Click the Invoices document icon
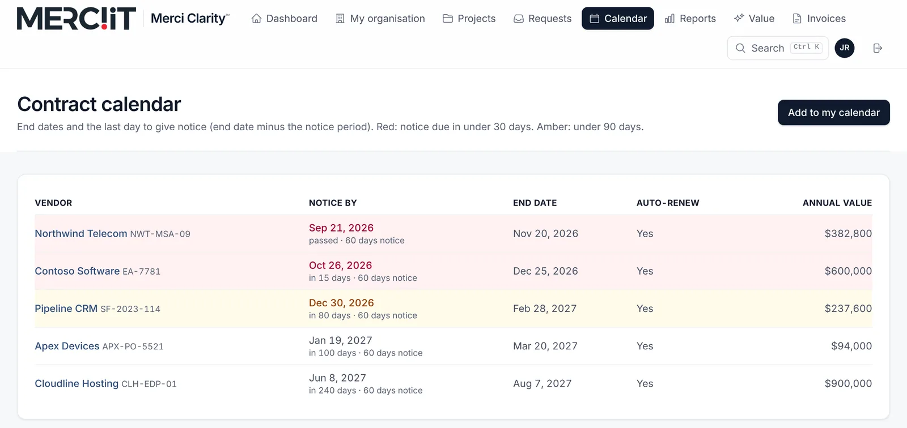Image resolution: width=907 pixels, height=428 pixels. click(x=797, y=19)
